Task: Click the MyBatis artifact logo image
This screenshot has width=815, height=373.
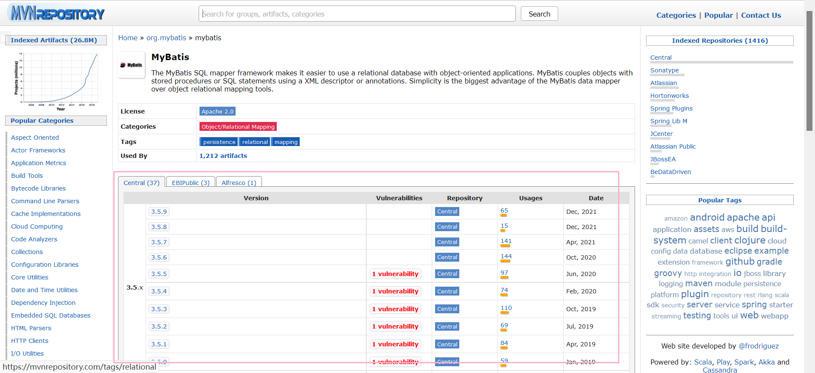Action: coord(132,65)
